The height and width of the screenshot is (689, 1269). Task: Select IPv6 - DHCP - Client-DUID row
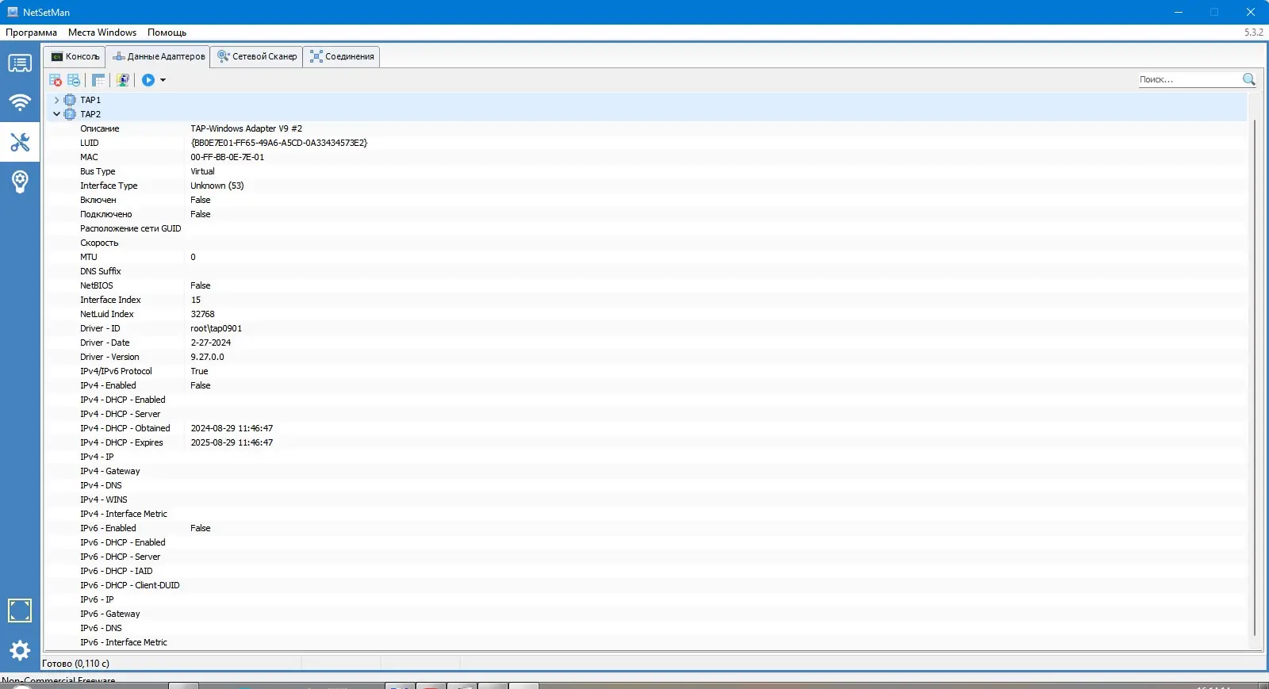click(646, 585)
